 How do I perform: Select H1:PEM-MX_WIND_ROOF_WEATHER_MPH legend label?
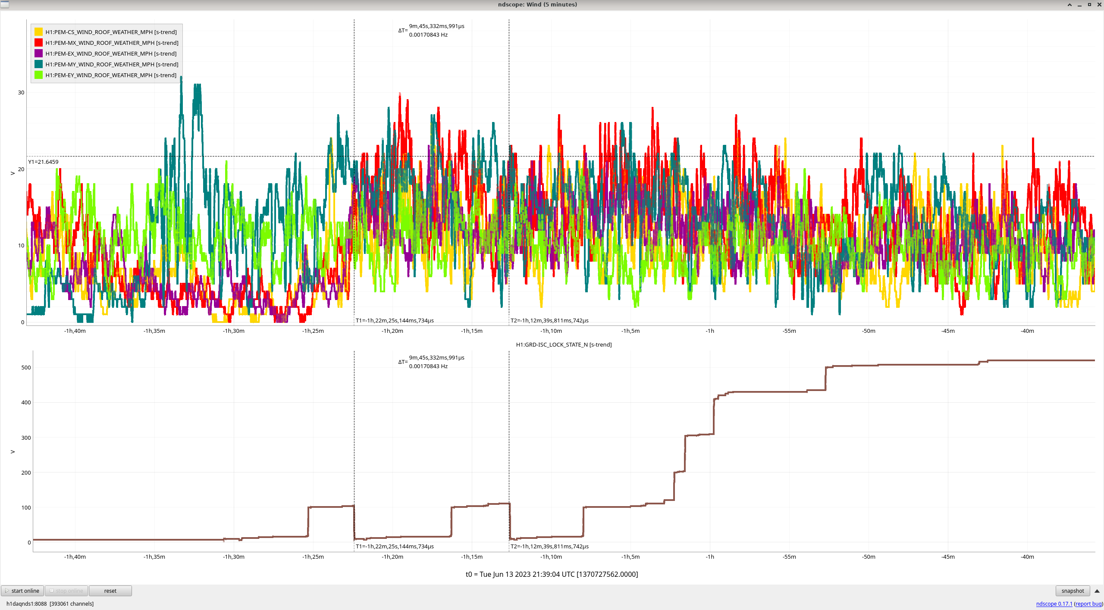click(x=112, y=43)
